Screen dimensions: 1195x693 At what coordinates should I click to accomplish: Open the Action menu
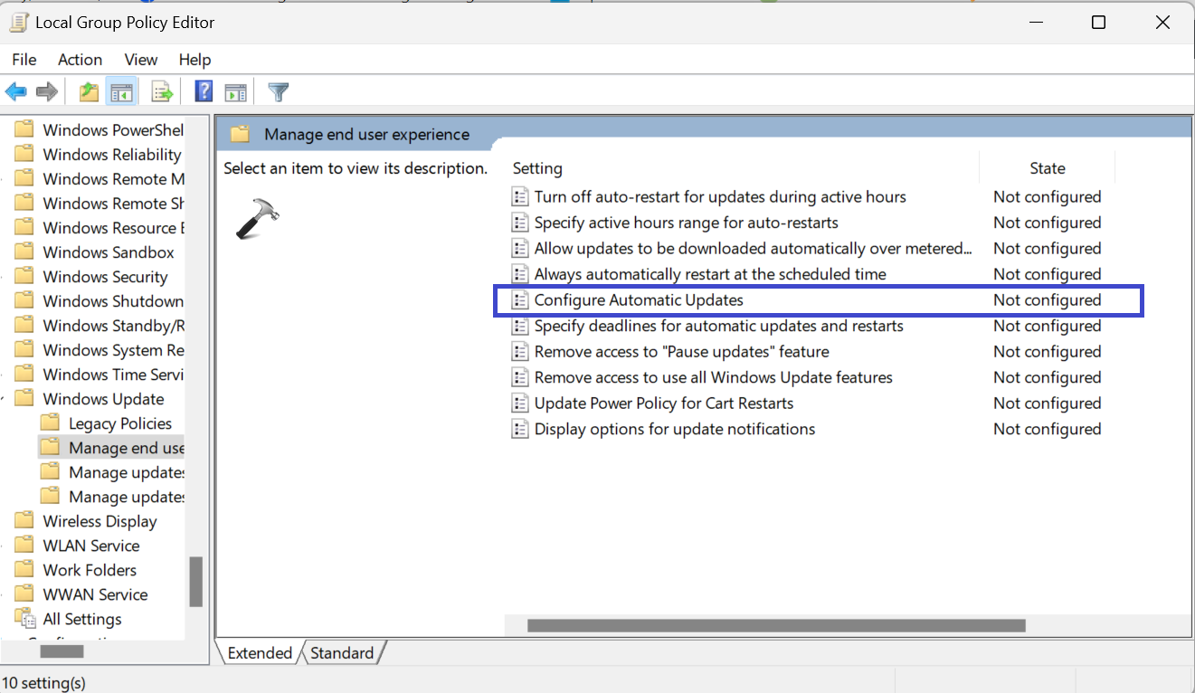click(81, 60)
